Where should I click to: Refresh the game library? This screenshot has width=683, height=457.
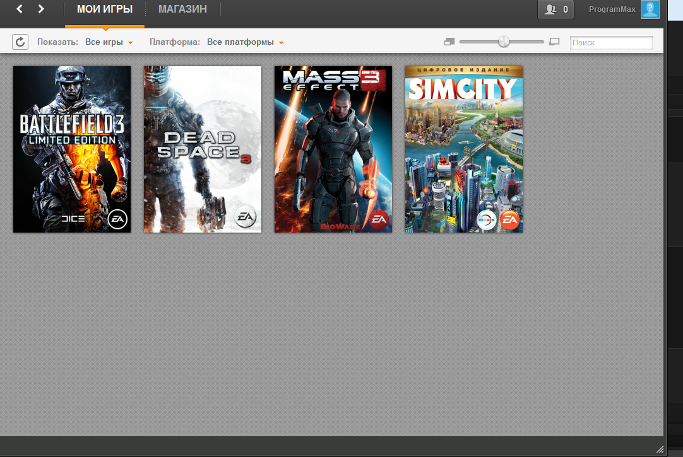[x=20, y=42]
